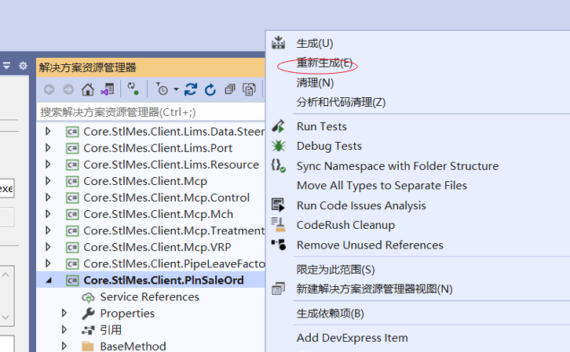Click the Home icon in Solution Explorer toolbar
The height and width of the screenshot is (352, 570).
[x=88, y=89]
